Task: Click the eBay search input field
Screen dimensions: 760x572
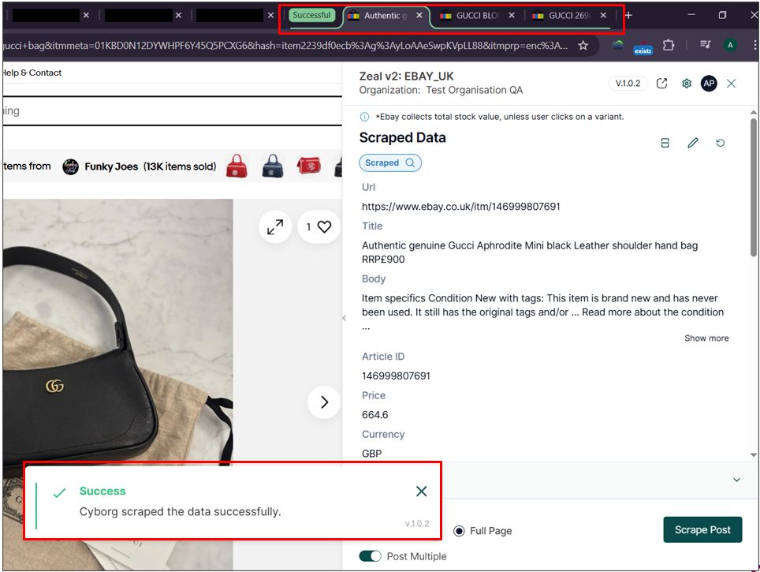Action: [173, 111]
